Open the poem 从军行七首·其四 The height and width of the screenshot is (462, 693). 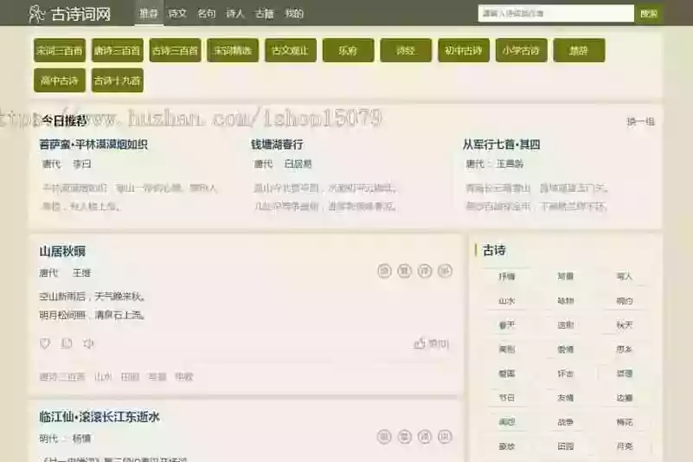pos(501,144)
